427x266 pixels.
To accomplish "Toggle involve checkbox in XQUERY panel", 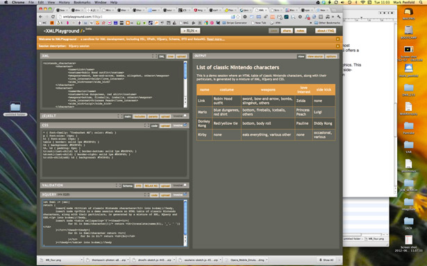I will pyautogui.click(x=185, y=195).
